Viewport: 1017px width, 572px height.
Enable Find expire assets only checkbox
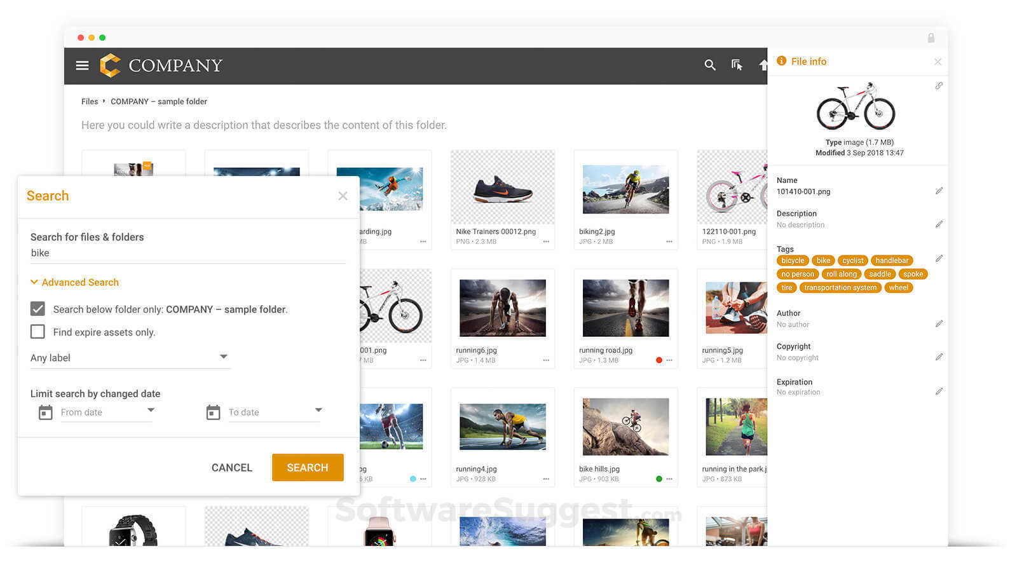pos(38,332)
